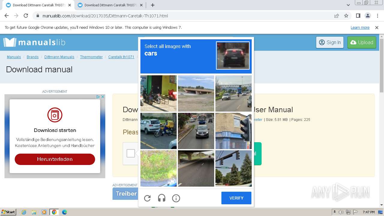Open Microsoft Edge from taskbar

click(x=64, y=212)
